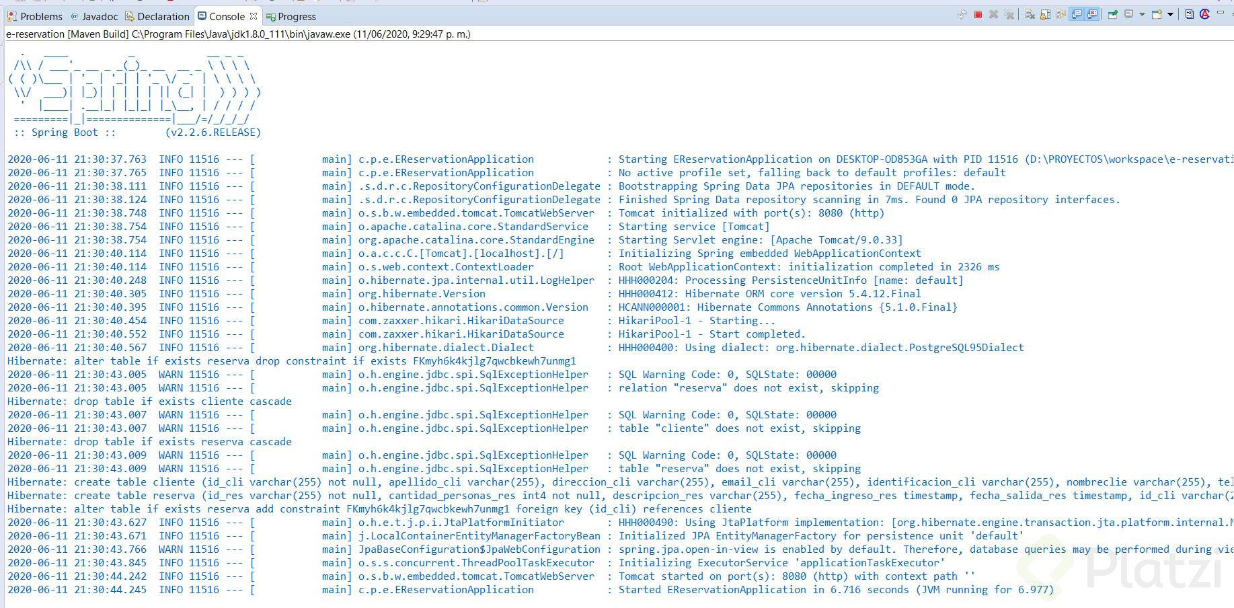The height and width of the screenshot is (608, 1234).
Task: Click the red circled A icon
Action: coord(1204,14)
